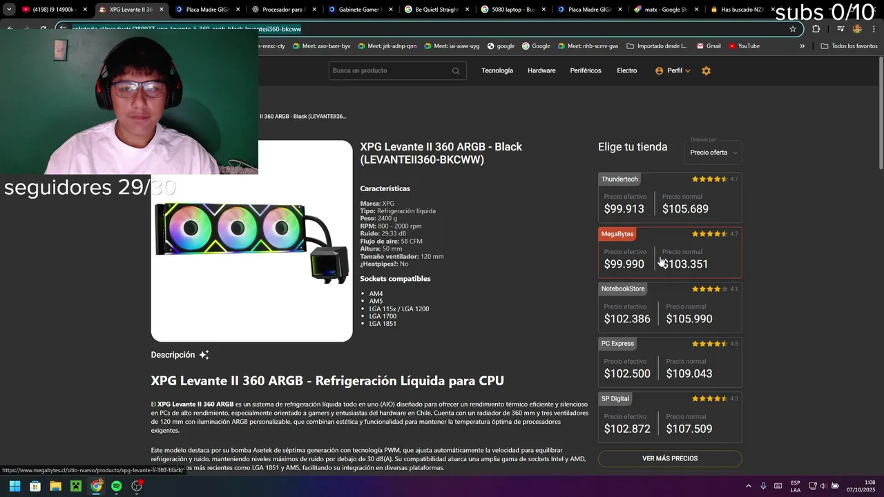The height and width of the screenshot is (497, 884).
Task: Select the NotebookStore store offer
Action: (670, 307)
